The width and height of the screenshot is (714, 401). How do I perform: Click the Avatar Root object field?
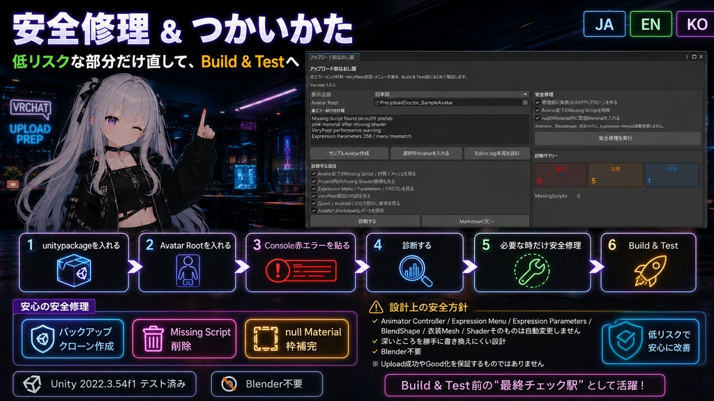pyautogui.click(x=451, y=103)
